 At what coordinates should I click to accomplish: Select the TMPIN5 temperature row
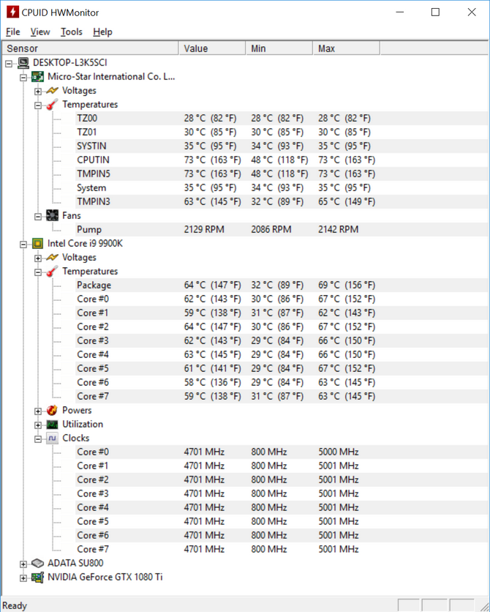(x=282, y=173)
